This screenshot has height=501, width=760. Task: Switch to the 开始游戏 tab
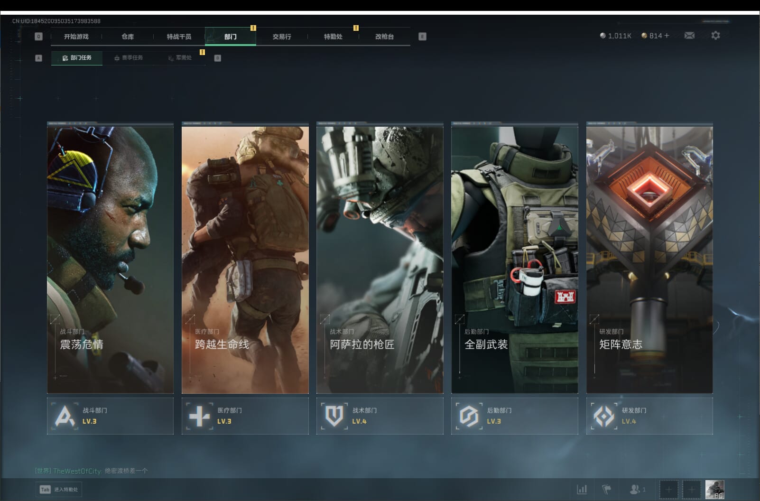(76, 37)
